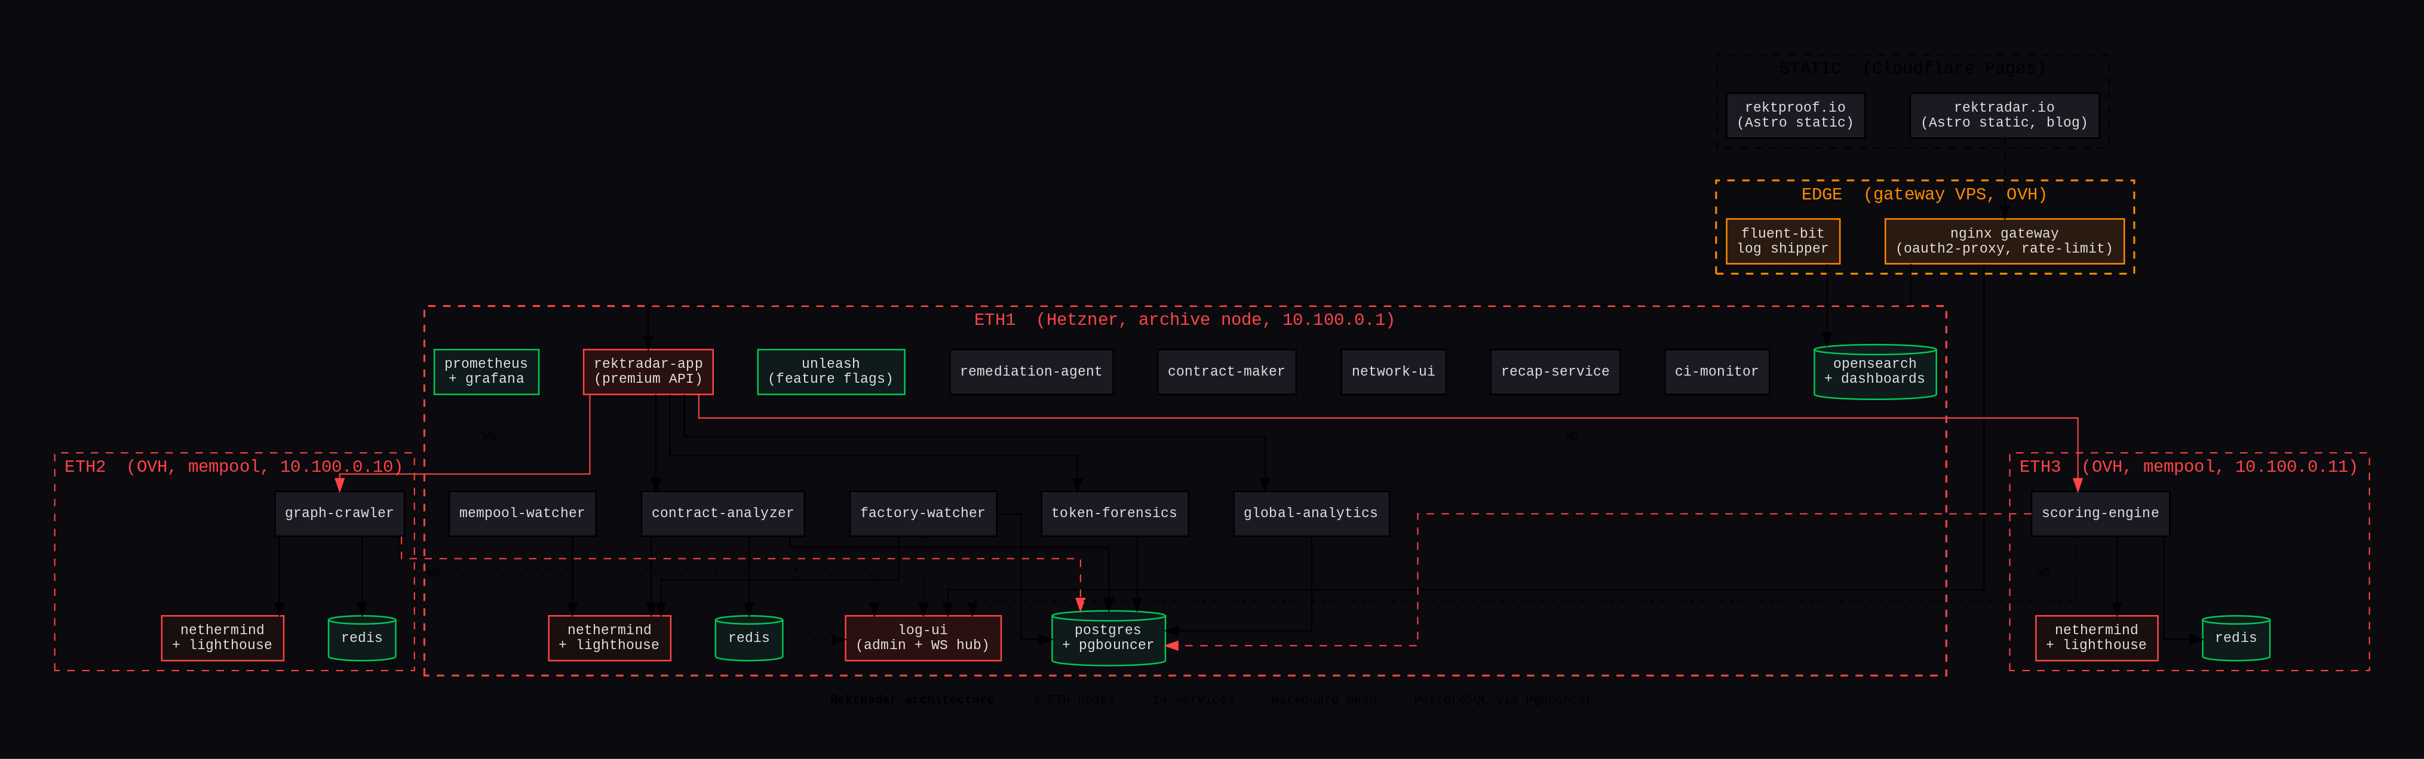Image resolution: width=2424 pixels, height=759 pixels.
Task: Click the contract-analyzer node
Action: [x=722, y=514]
